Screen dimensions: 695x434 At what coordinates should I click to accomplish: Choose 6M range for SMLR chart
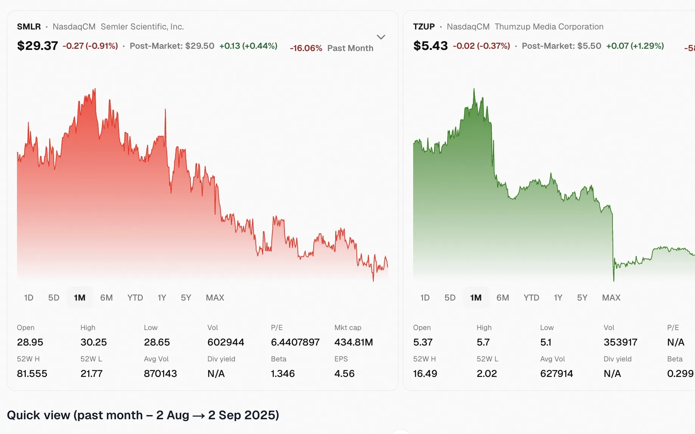[106, 298]
